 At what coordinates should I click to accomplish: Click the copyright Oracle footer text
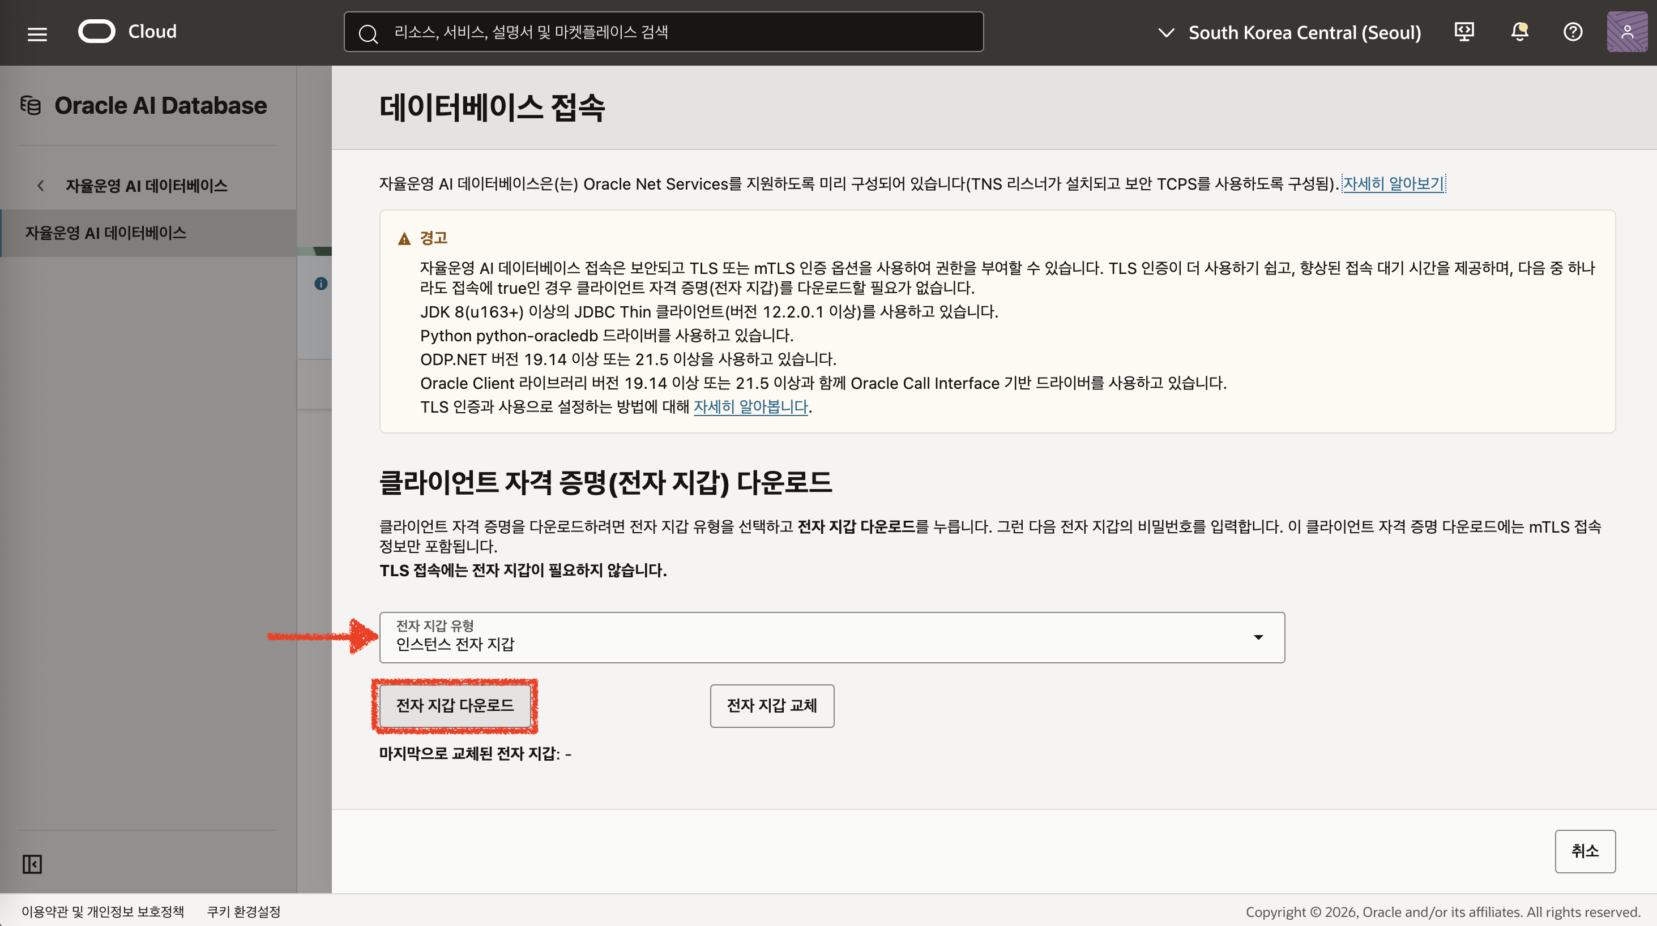point(1443,911)
